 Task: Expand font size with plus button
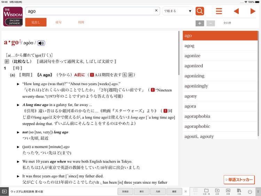click(x=200, y=23)
